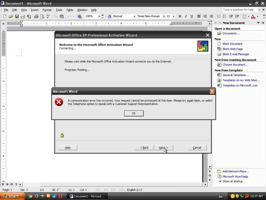The width and height of the screenshot is (266, 200).
Task: Click the Center alignment icon
Action: pyautogui.click(x=205, y=16)
